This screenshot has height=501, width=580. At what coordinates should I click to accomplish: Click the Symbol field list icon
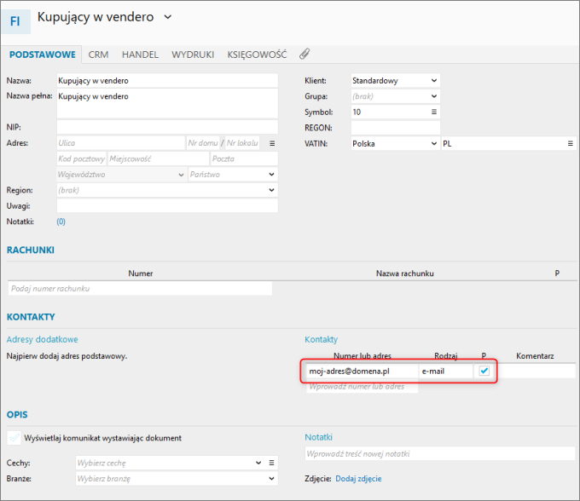pos(433,112)
